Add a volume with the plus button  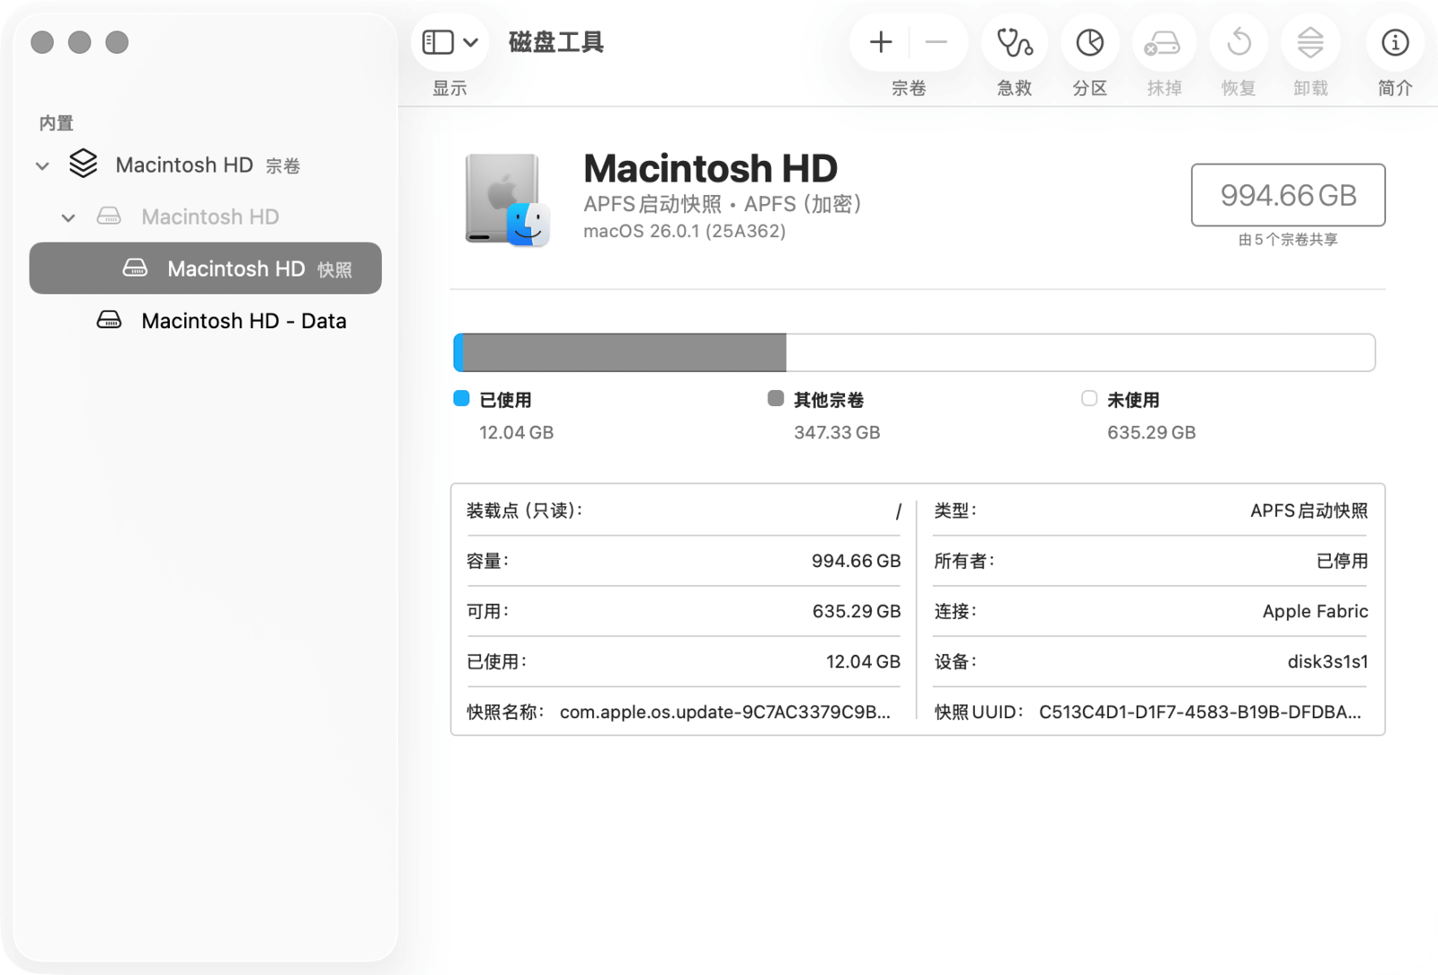881,42
